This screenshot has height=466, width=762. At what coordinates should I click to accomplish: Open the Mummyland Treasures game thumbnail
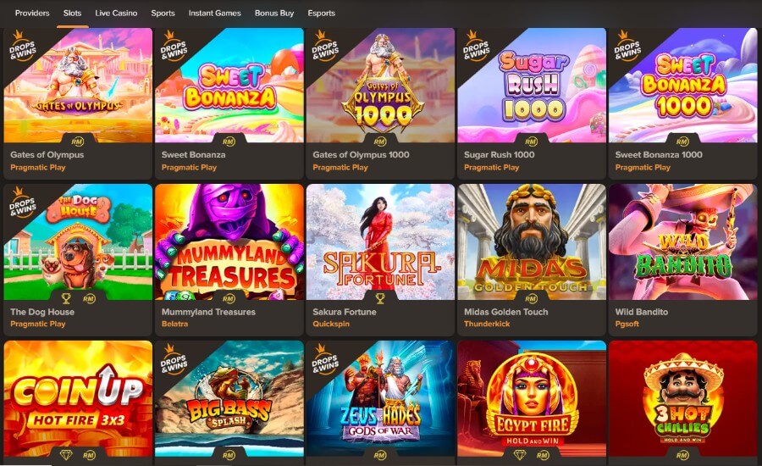(229, 241)
